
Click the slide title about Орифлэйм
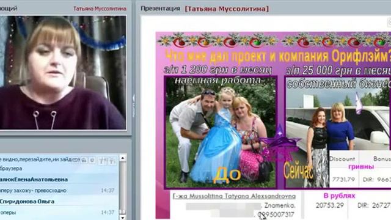pyautogui.click(x=278, y=56)
